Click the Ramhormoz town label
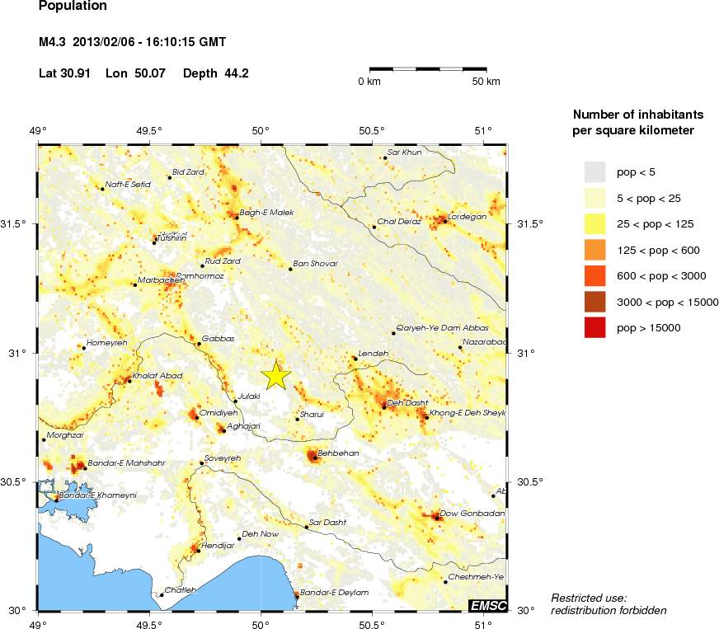Viewport: 719px width, 629px height. tap(200, 275)
